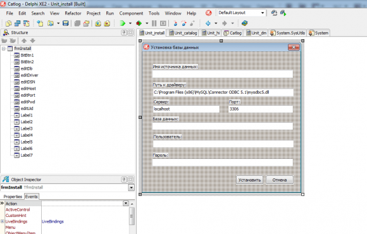Collapse the frmInstall tree node

(x=4, y=49)
